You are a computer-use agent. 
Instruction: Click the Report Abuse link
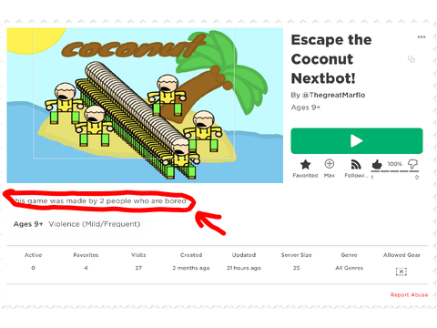coord(409,294)
